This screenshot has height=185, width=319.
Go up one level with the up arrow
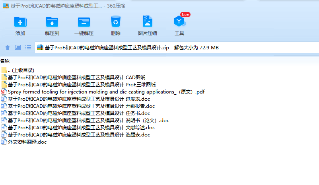coord(8,47)
